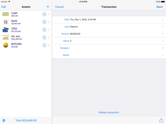Tap Delete transaction link
The height and width of the screenshot is (124, 166).
point(109,112)
